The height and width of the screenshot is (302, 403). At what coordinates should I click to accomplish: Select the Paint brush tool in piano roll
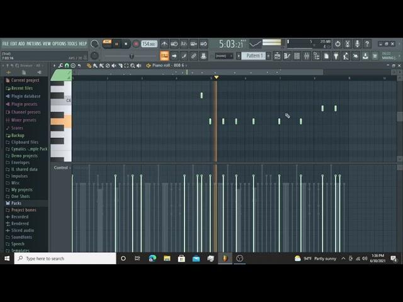95,65
